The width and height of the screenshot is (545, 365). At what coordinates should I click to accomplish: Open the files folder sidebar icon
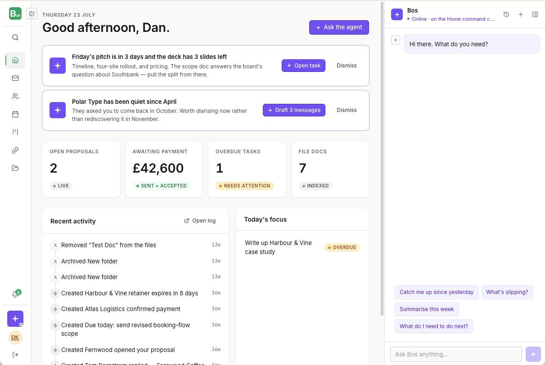(15, 168)
